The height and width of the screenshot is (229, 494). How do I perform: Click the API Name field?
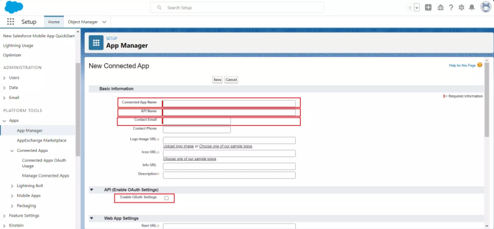pos(229,113)
